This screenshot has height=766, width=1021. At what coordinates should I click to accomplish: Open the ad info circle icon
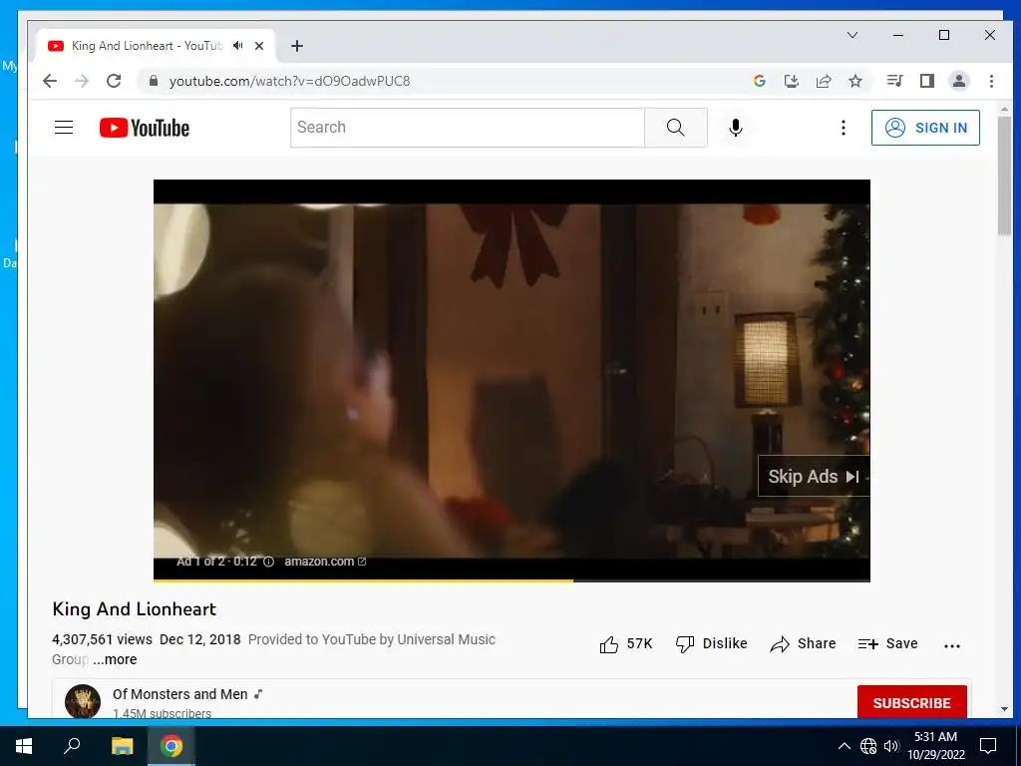[268, 562]
